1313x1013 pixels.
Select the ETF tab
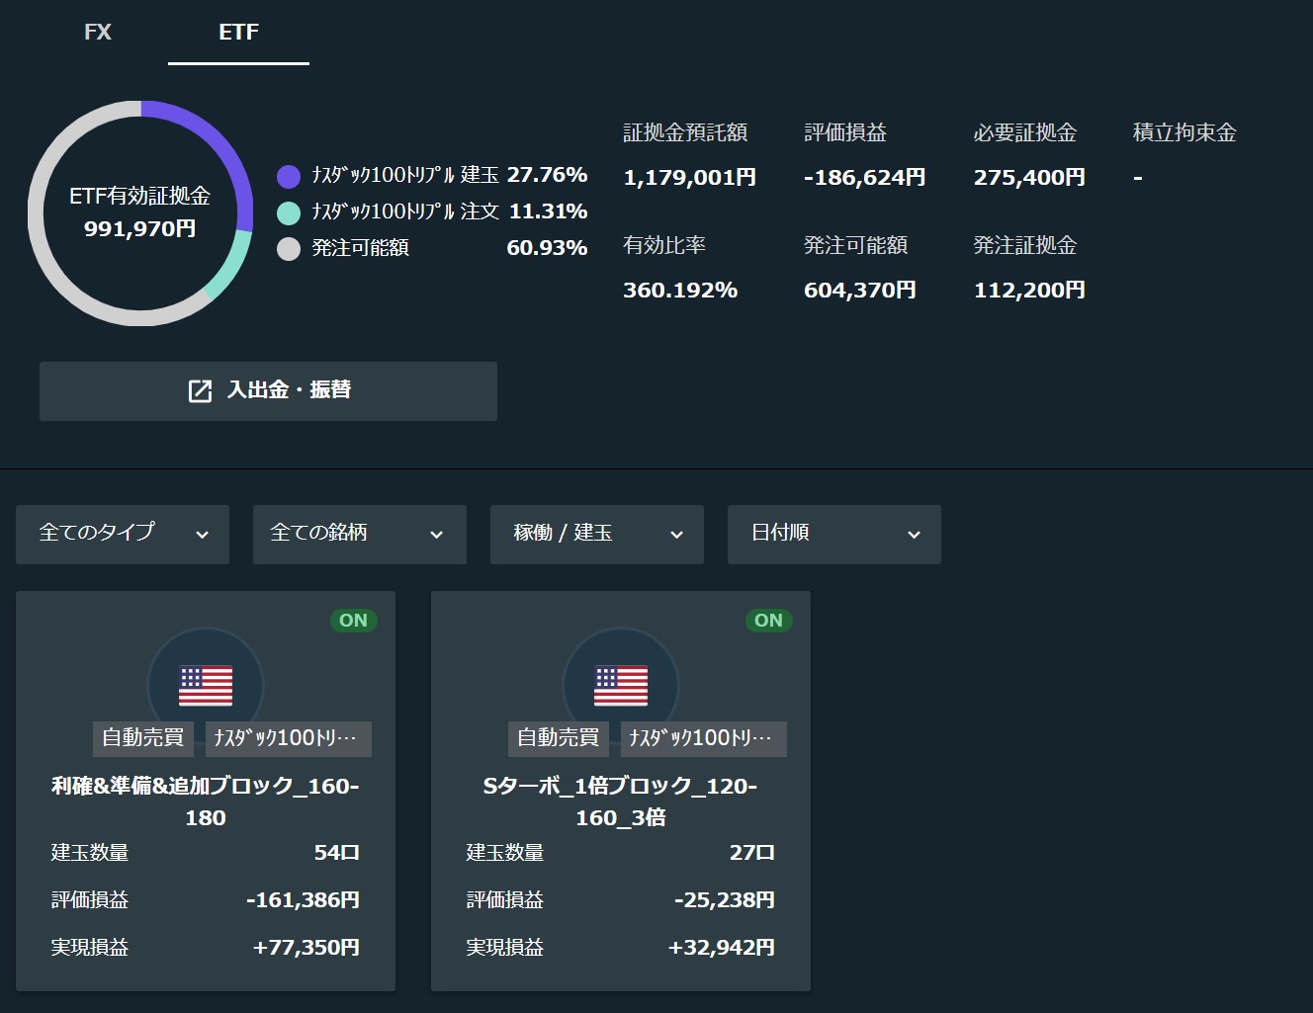238,33
